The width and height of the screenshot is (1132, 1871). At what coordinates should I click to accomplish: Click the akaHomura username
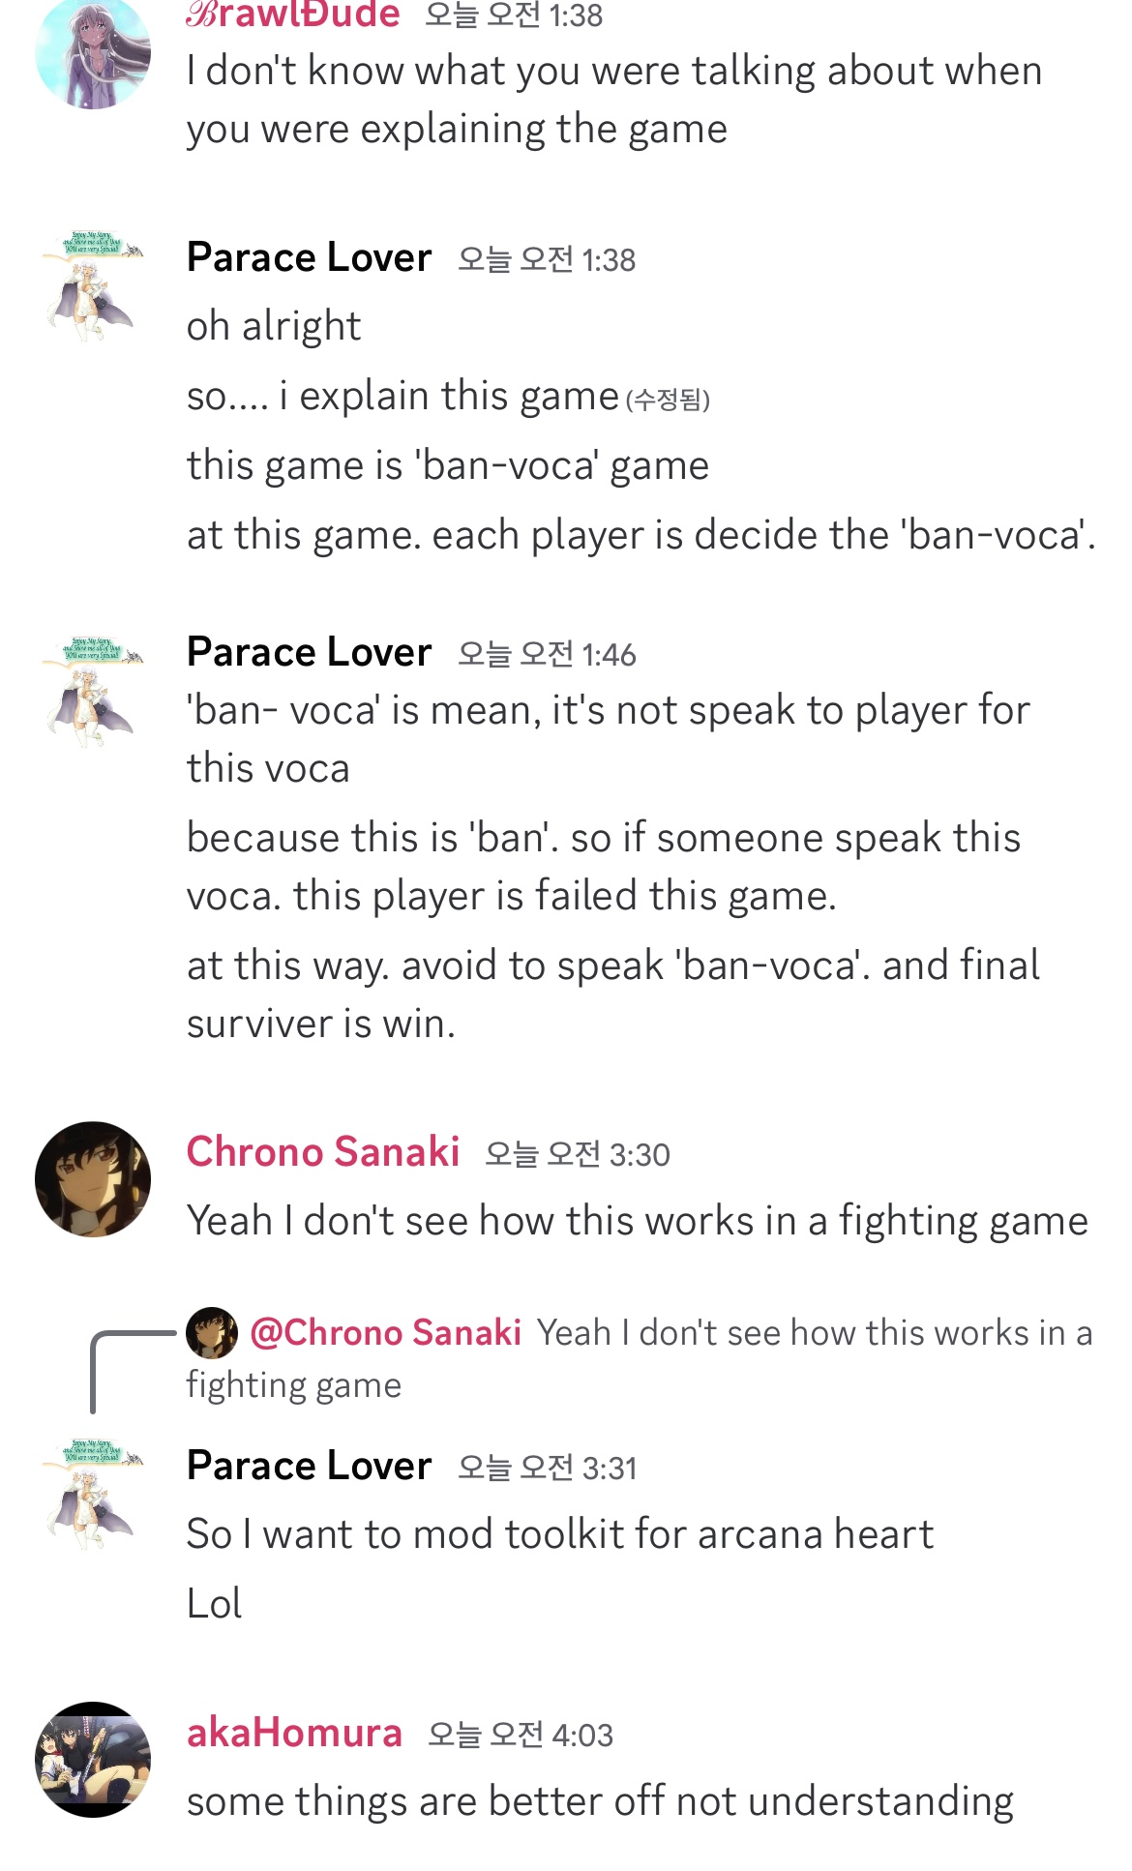294,1733
